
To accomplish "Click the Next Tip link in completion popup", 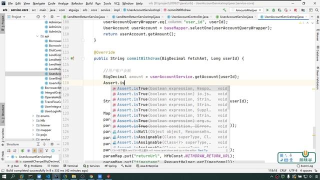I will pyautogui.click(x=202, y=150).
